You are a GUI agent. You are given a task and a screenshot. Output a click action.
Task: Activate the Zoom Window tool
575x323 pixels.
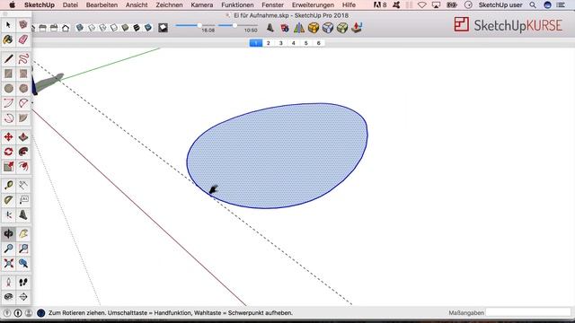pos(23,249)
